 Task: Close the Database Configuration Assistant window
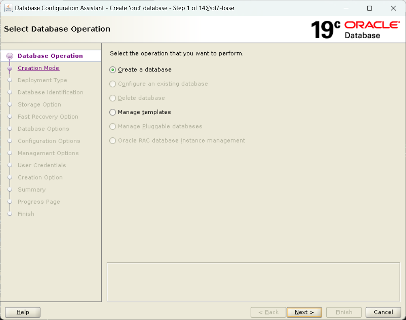[x=393, y=8]
